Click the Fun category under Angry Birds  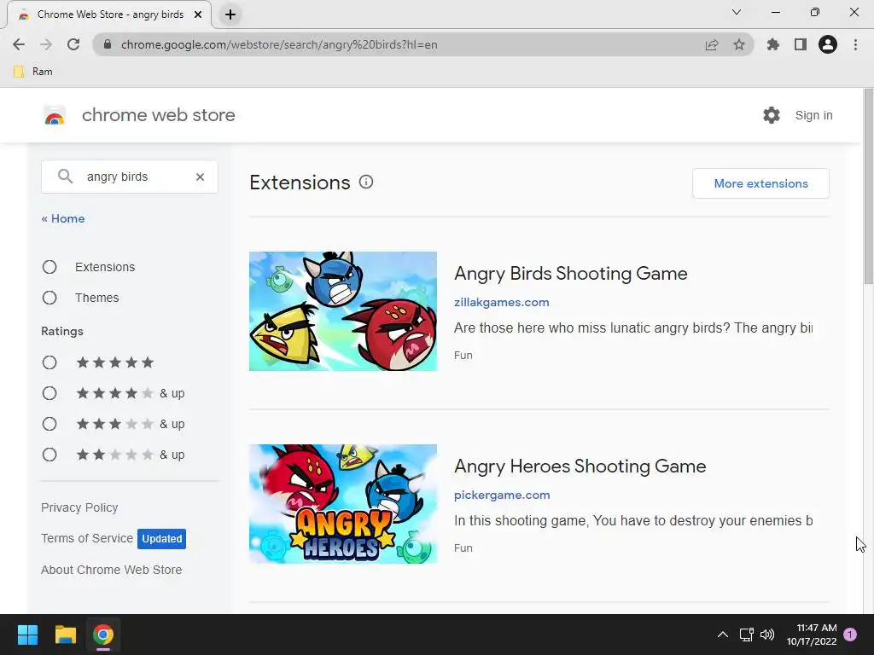click(x=463, y=356)
